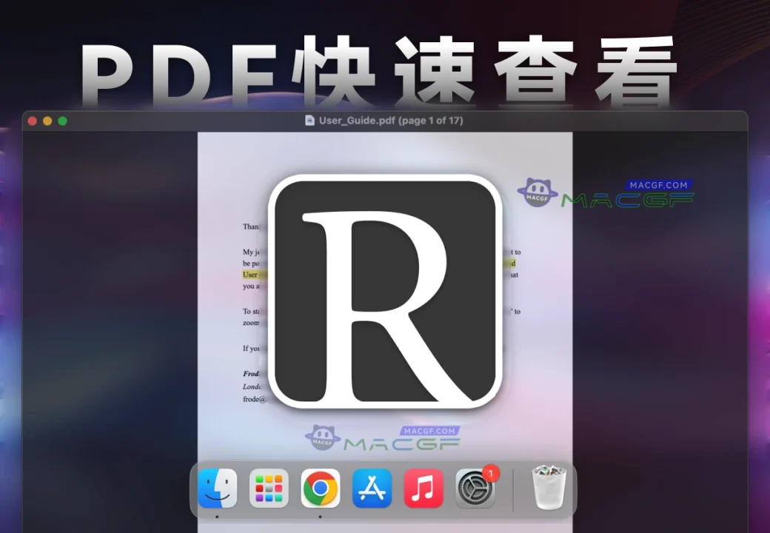Minimize the window with the yellow button

[47, 121]
